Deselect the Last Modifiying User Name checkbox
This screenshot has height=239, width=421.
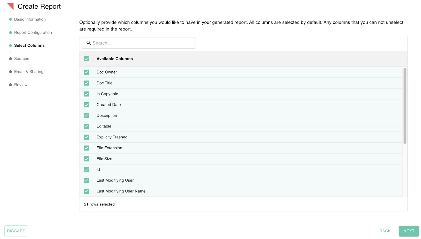[87, 191]
